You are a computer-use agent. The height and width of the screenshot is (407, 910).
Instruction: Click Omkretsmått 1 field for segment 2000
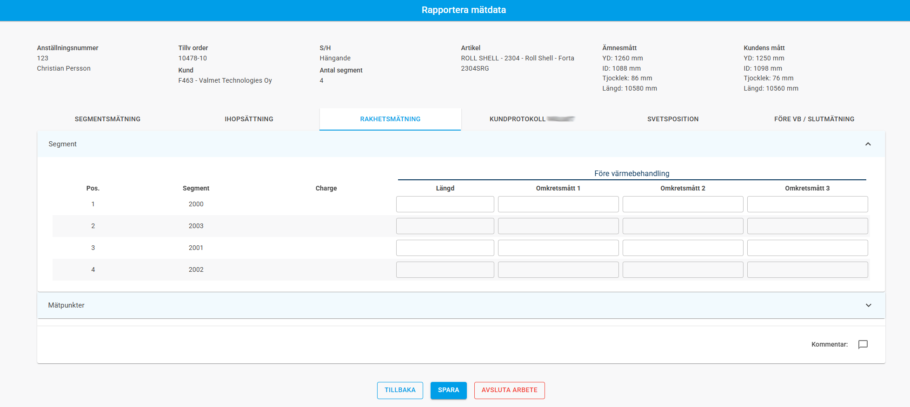point(558,204)
